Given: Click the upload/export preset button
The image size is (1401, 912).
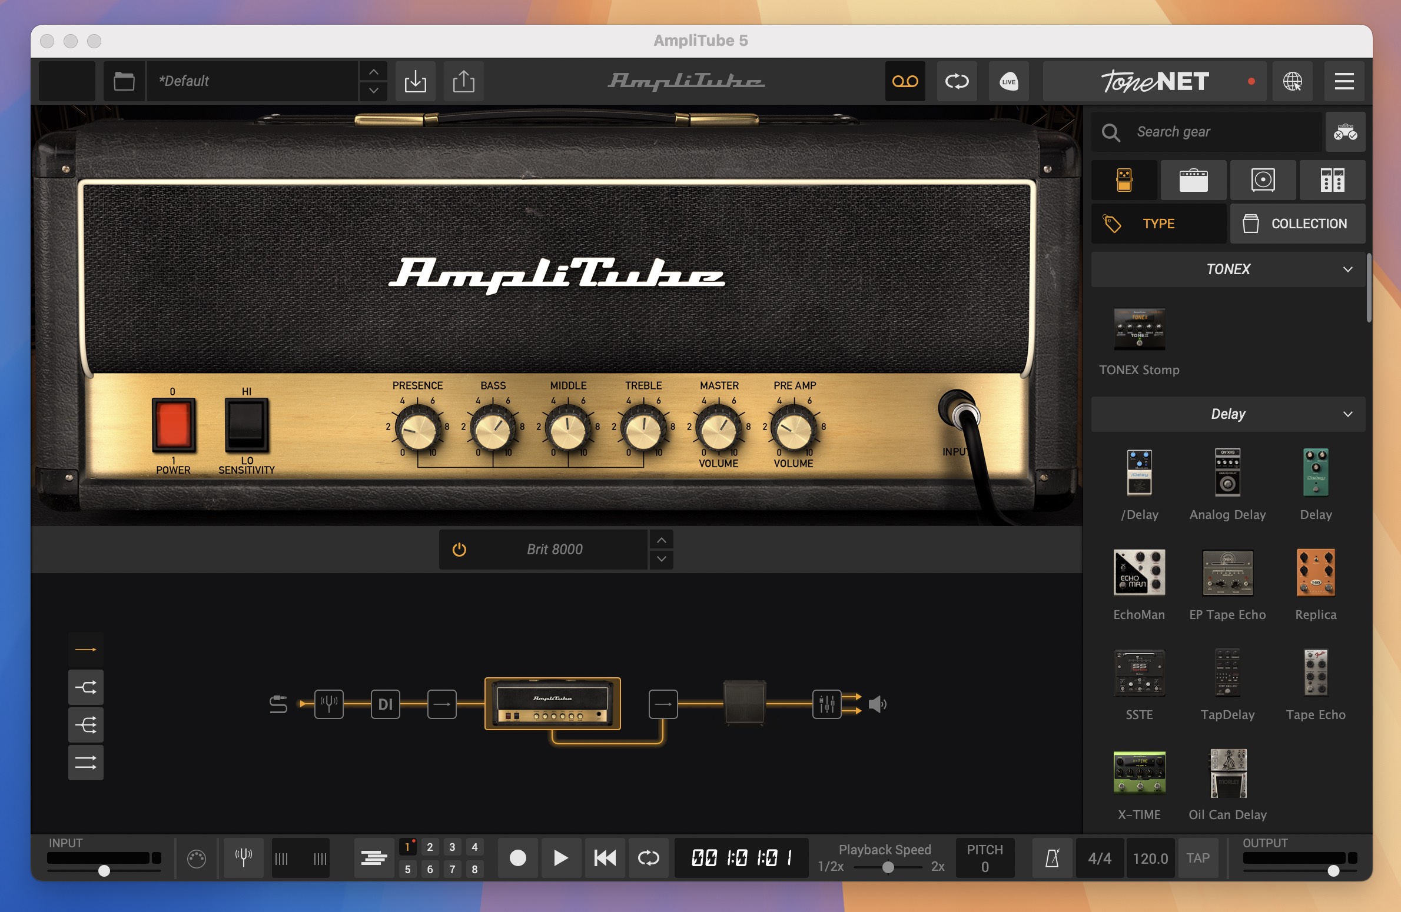Looking at the screenshot, I should (462, 81).
